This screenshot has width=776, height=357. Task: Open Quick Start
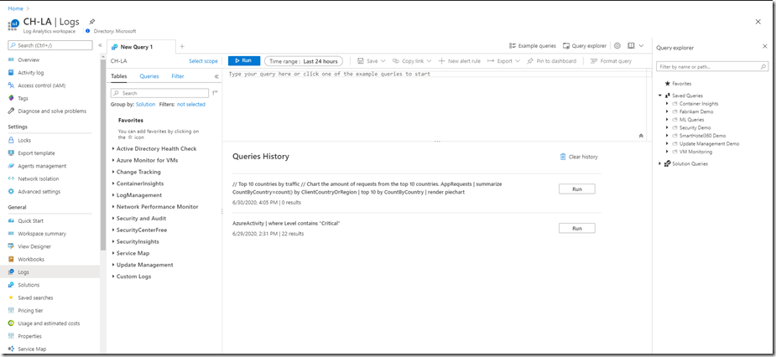pyautogui.click(x=31, y=221)
